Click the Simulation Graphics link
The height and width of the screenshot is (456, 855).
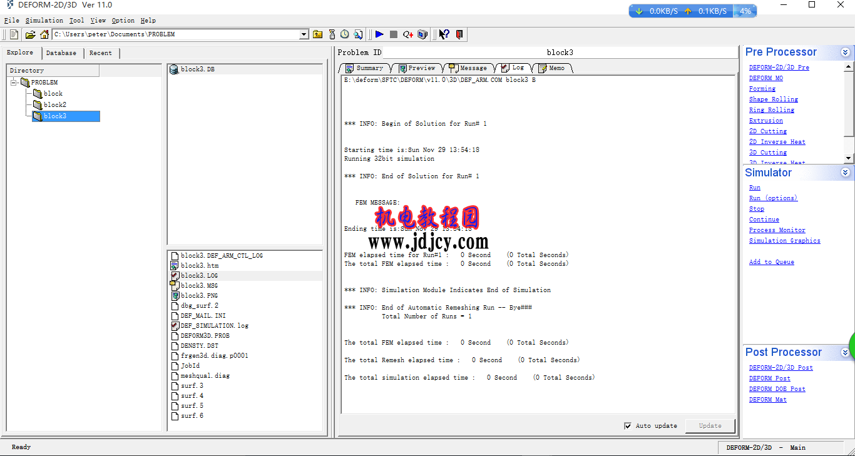click(x=785, y=241)
